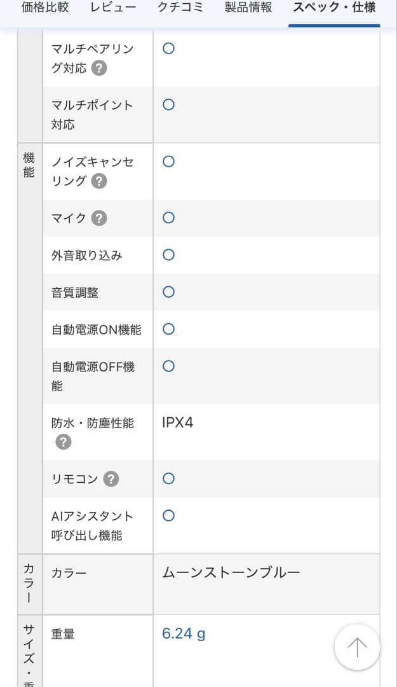Click the circle beside 外音取り込み
The width and height of the screenshot is (397, 687).
168,254
